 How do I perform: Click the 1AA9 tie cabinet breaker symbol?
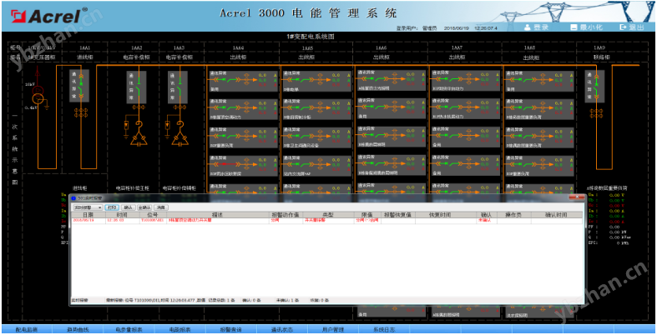click(x=598, y=86)
